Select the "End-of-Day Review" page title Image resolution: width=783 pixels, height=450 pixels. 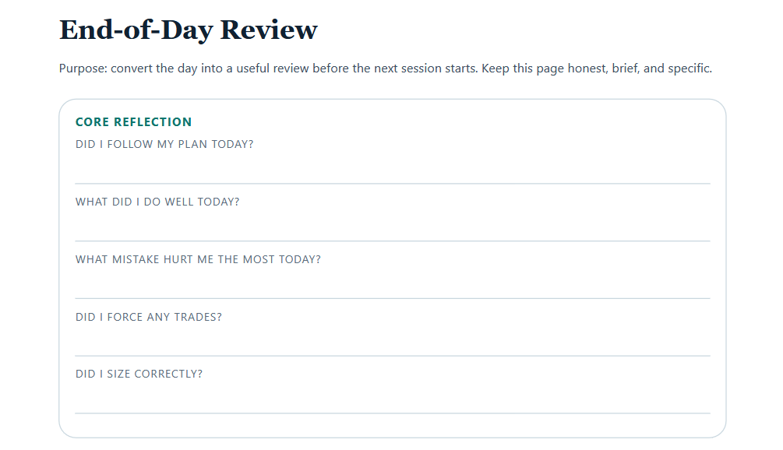187,30
